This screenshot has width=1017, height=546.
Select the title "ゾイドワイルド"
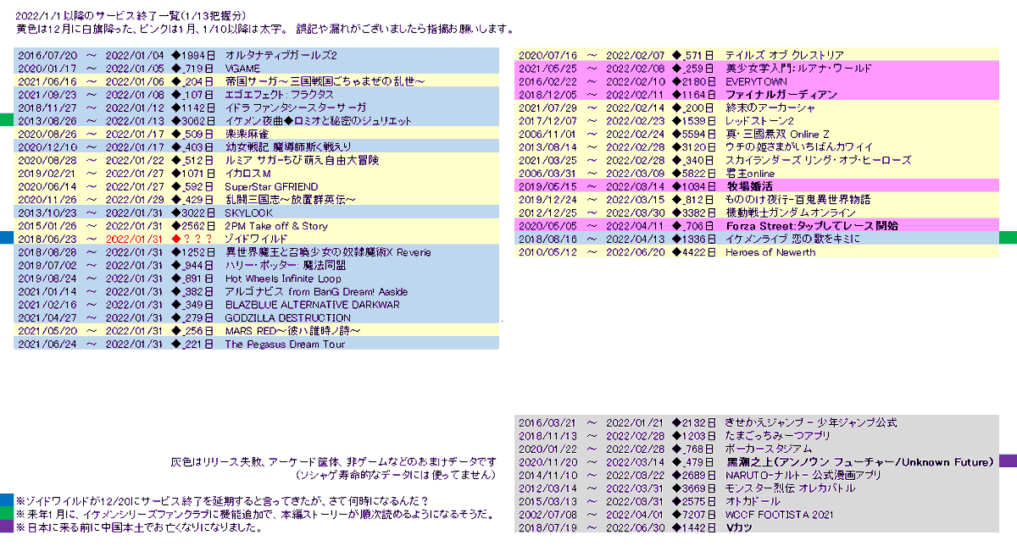pos(255,240)
